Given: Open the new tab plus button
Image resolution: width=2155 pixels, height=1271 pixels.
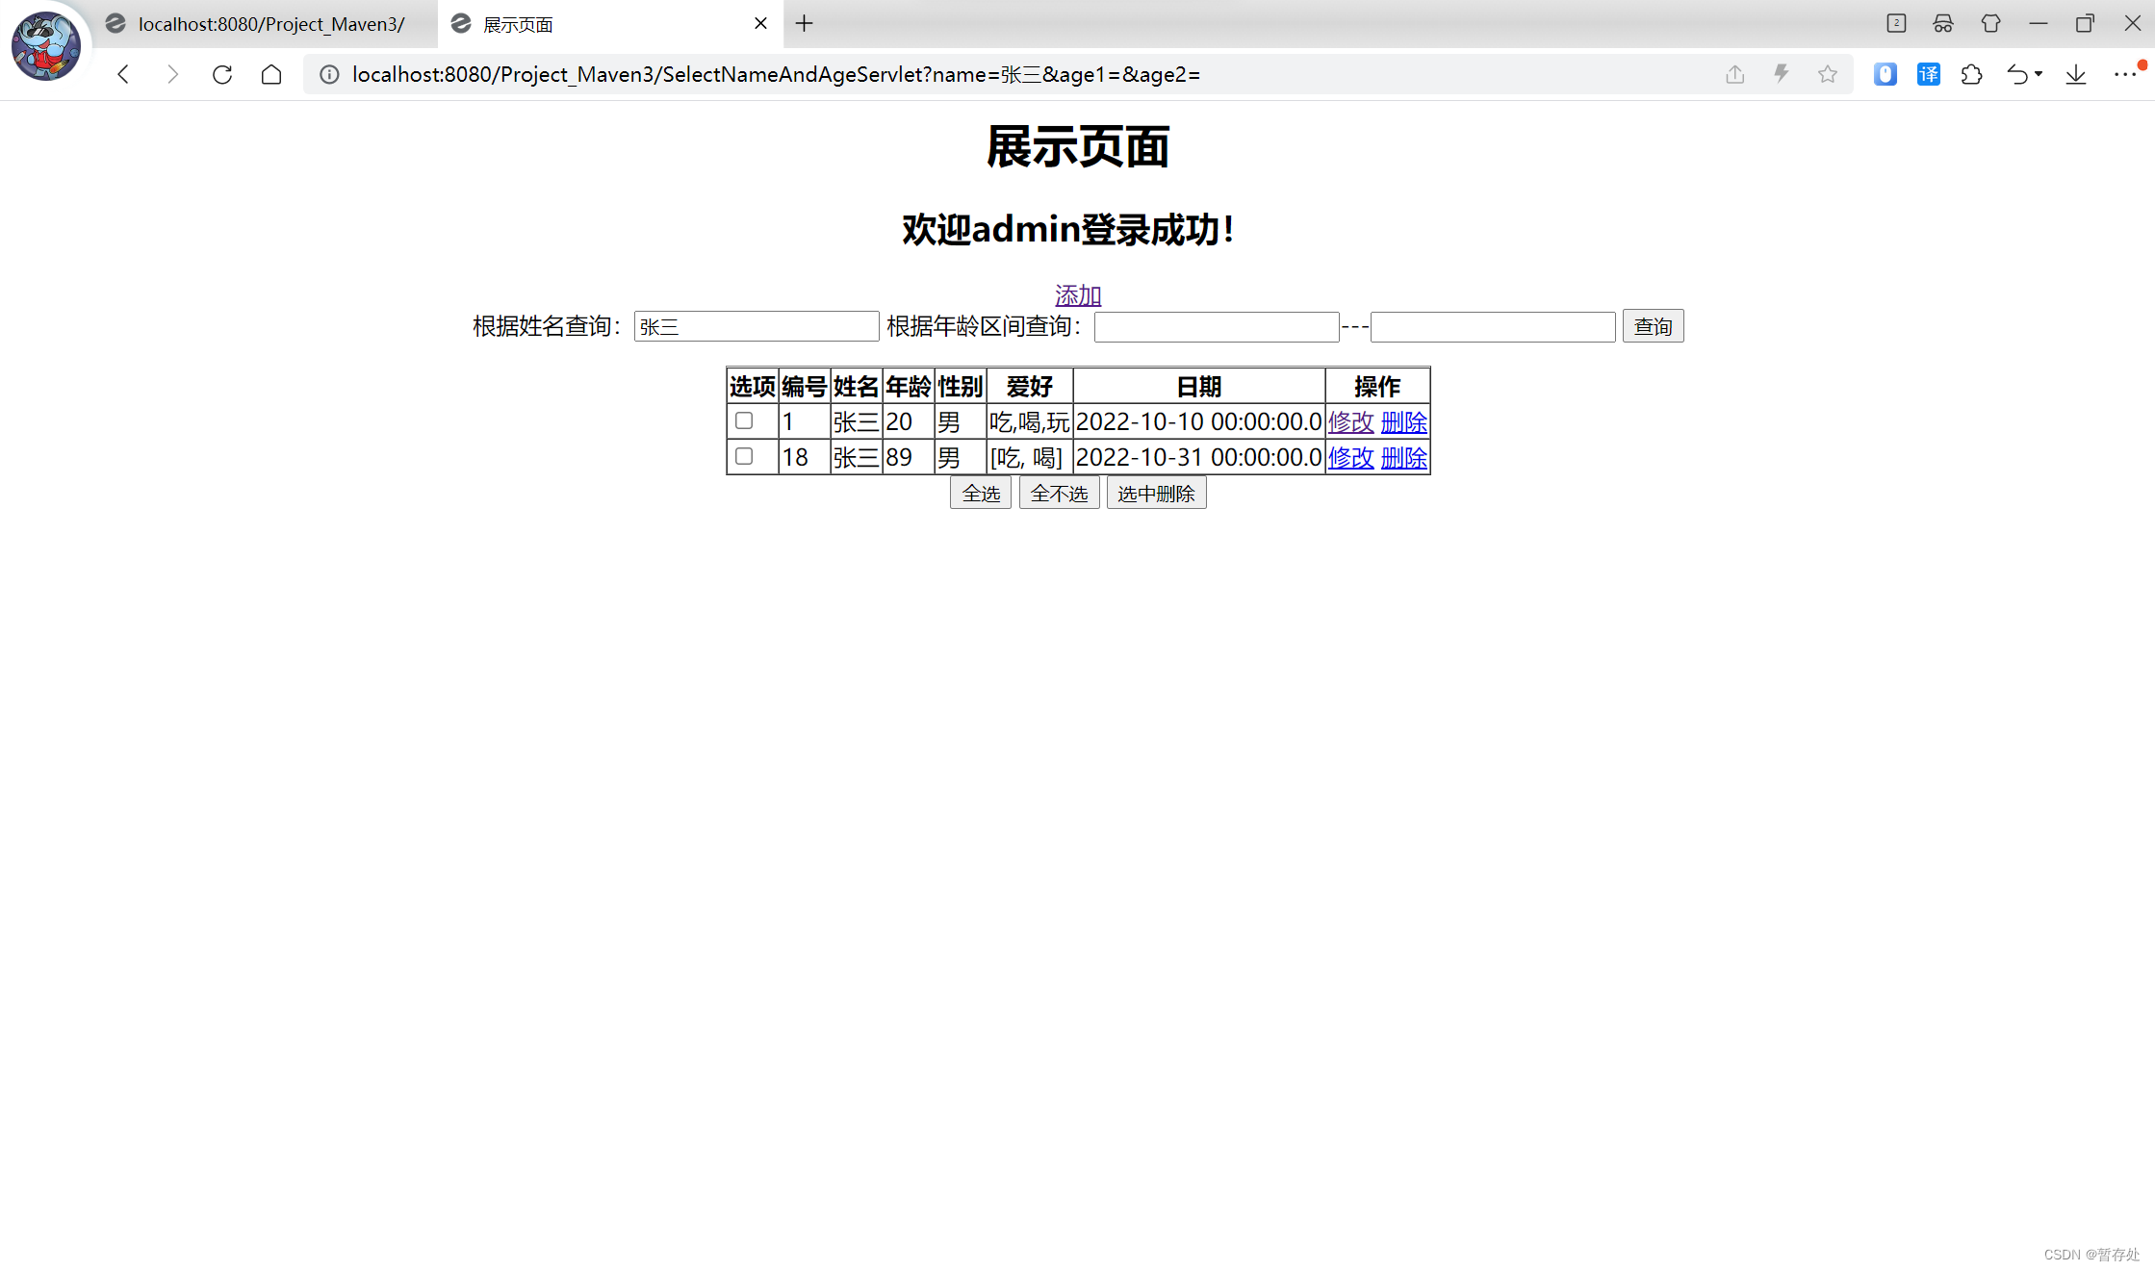Looking at the screenshot, I should click(805, 23).
